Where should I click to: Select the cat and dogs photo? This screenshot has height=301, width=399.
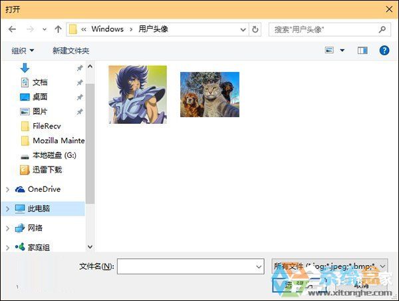point(209,95)
